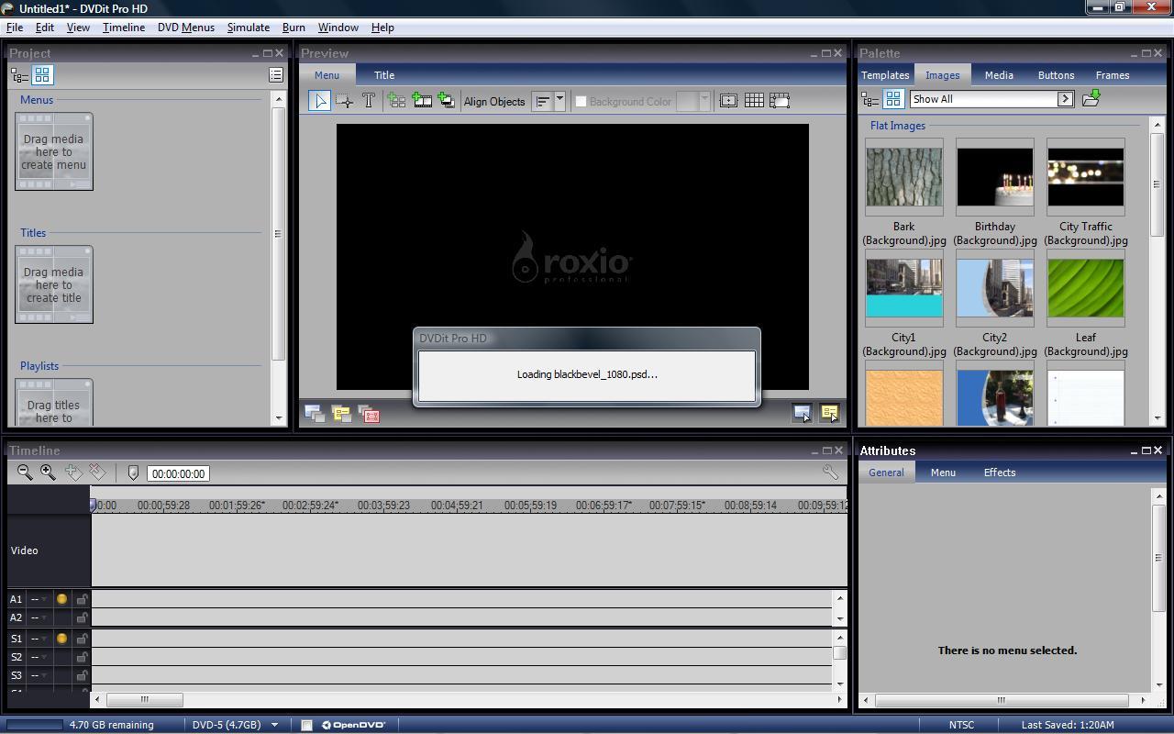Open timeline settings wrench icon
This screenshot has height=734, width=1174.
(830, 473)
